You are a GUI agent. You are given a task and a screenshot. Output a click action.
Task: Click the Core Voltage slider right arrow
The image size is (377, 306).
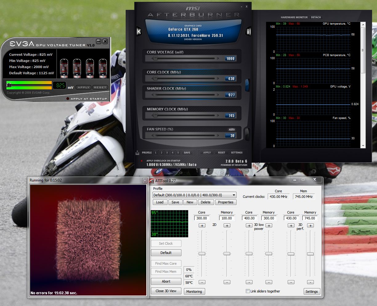[218, 58]
